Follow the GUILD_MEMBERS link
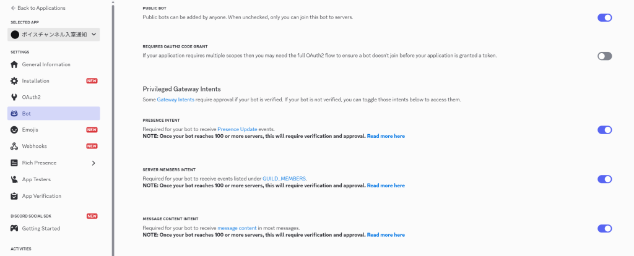This screenshot has width=634, height=256. [x=284, y=179]
